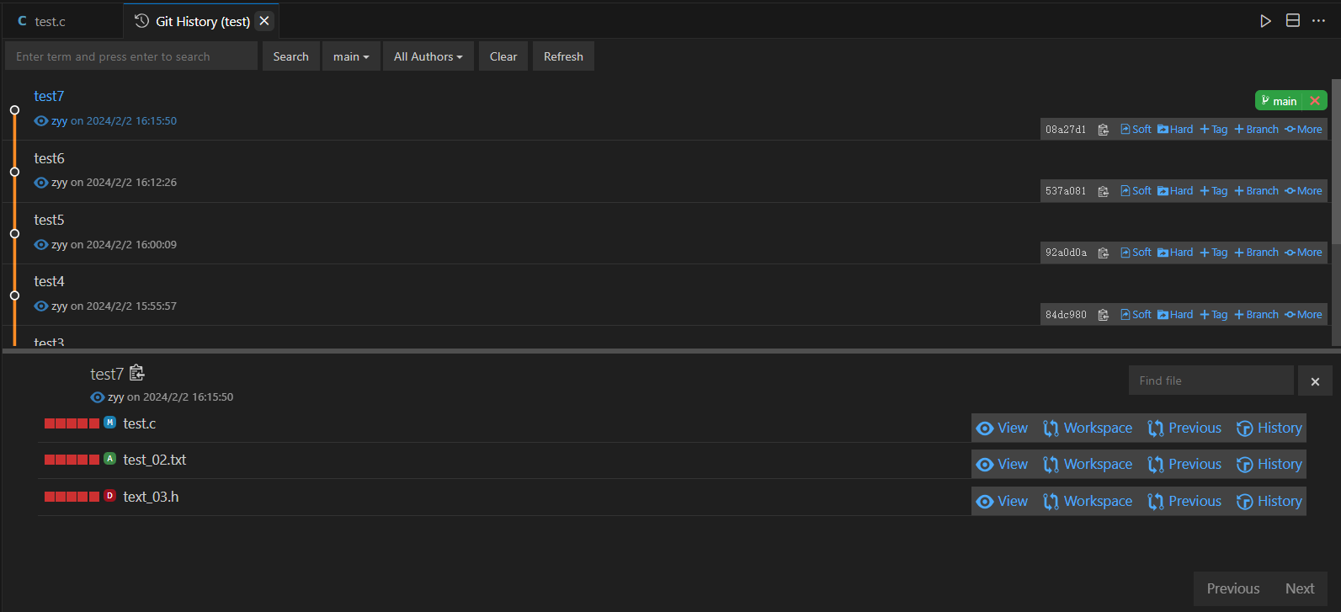Viewport: 1341px width, 612px height.
Task: Clear the search filters
Action: 503,56
